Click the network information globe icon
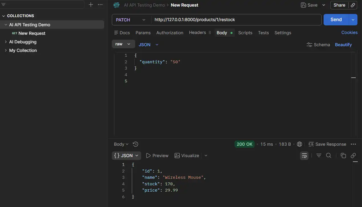Screen dimensions: 362x207 coord(299,144)
